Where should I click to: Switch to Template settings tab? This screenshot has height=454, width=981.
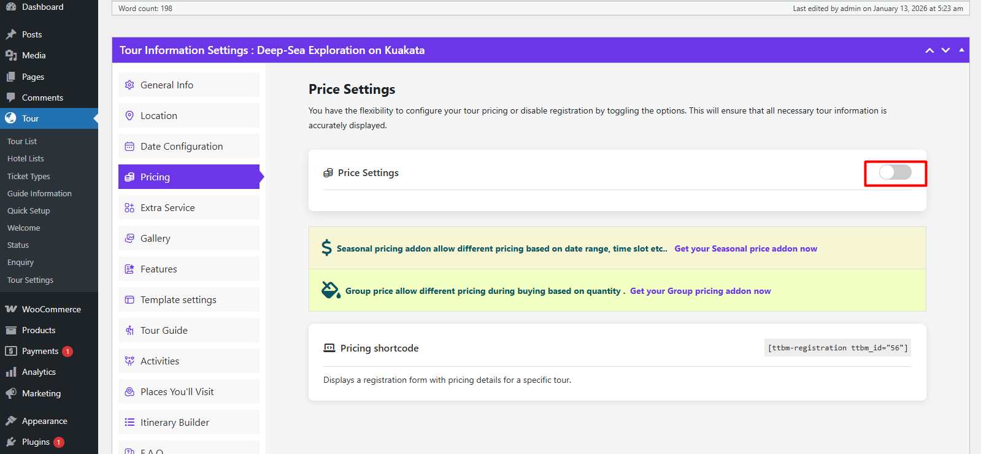pyautogui.click(x=178, y=300)
